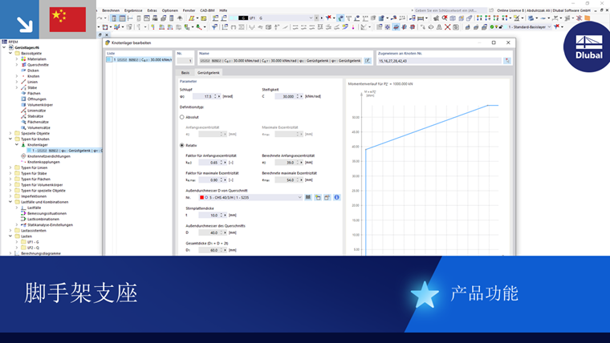Select Lastkombinationen in the navigator tree
This screenshot has width=610, height=343.
click(x=43, y=219)
